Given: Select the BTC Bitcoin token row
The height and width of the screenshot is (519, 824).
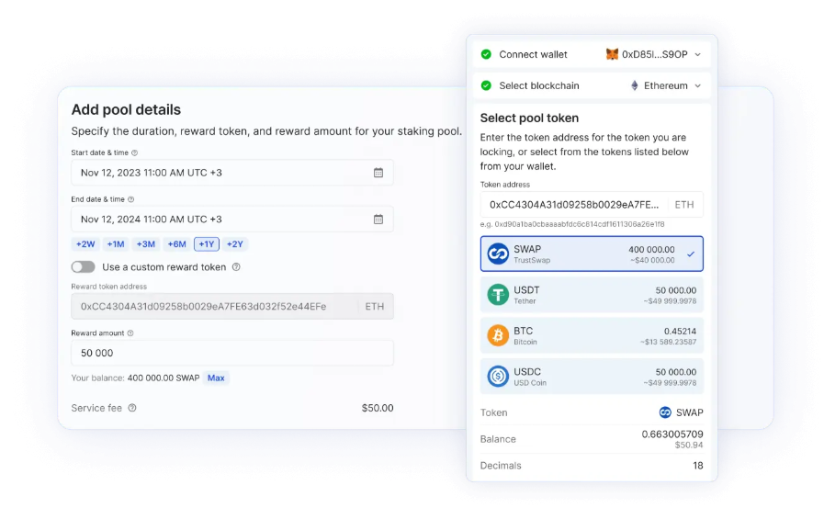Looking at the screenshot, I should pyautogui.click(x=592, y=335).
